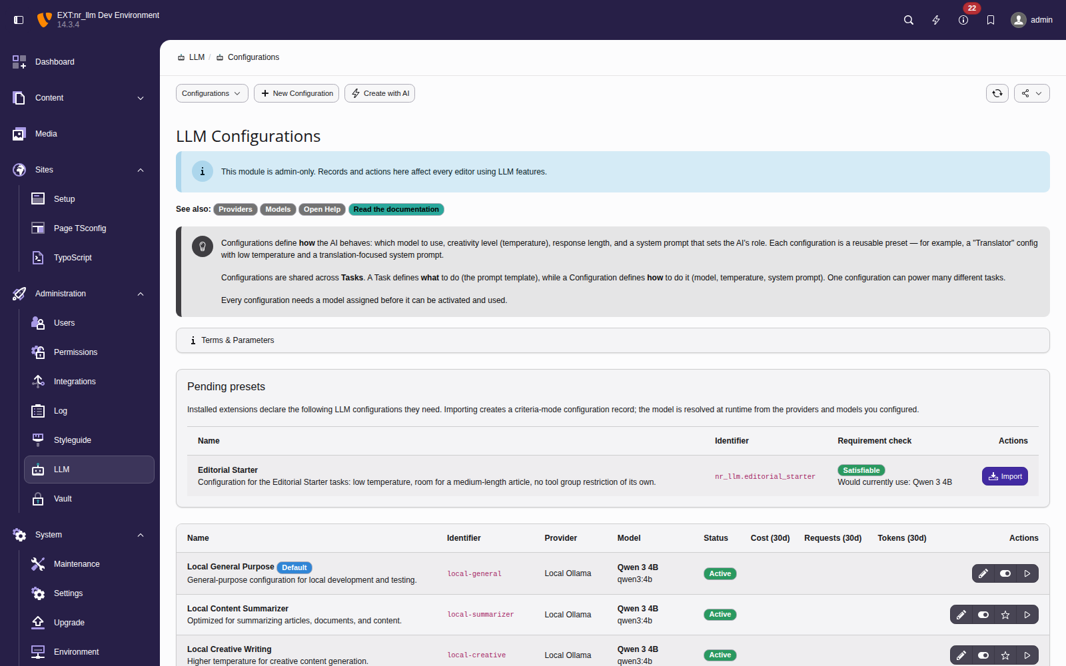Click the local-summarizer identifier

pyautogui.click(x=480, y=615)
